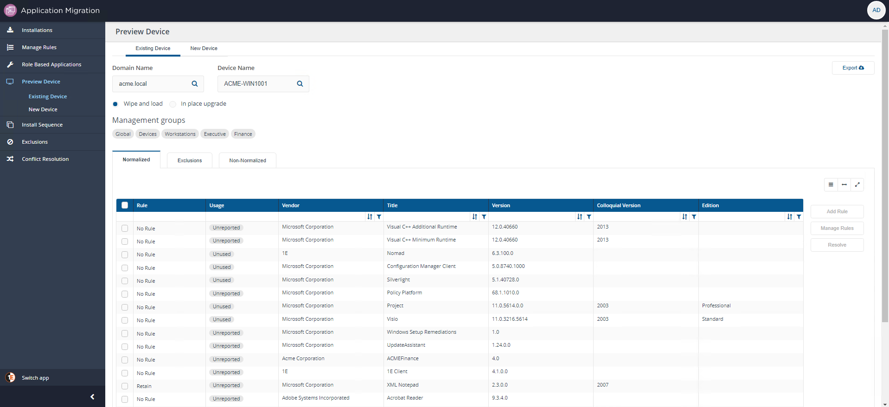The height and width of the screenshot is (407, 889).
Task: Check the Silverlight row checkbox
Action: [125, 281]
